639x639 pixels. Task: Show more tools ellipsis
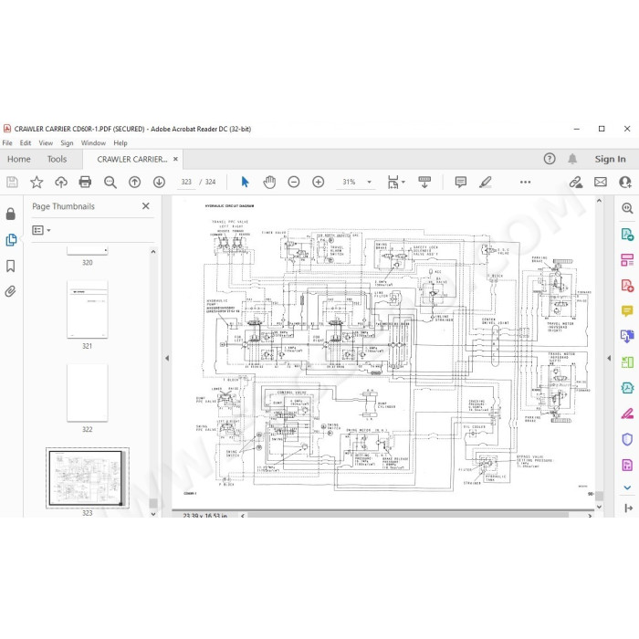tap(525, 182)
